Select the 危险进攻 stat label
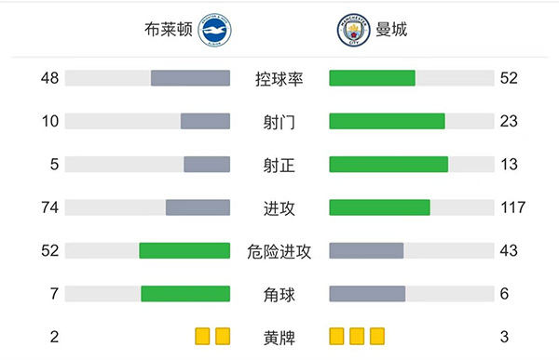 point(279,251)
